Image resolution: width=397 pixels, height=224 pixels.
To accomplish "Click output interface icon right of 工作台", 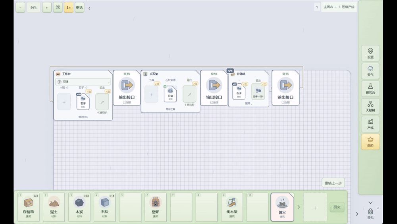I will pos(127,85).
